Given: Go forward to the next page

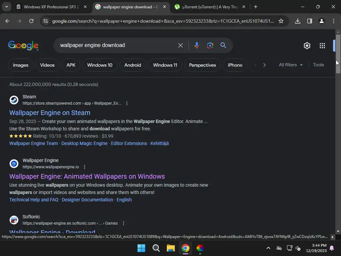Looking at the screenshot, I should click(19, 21).
